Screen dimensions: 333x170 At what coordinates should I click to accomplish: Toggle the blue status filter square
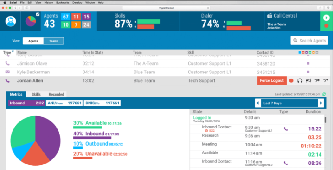pos(300,53)
